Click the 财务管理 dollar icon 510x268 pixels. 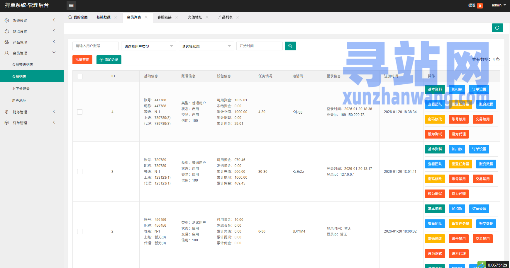[7, 112]
